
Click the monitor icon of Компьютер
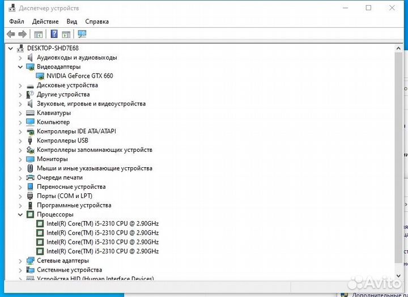[x=30, y=122]
